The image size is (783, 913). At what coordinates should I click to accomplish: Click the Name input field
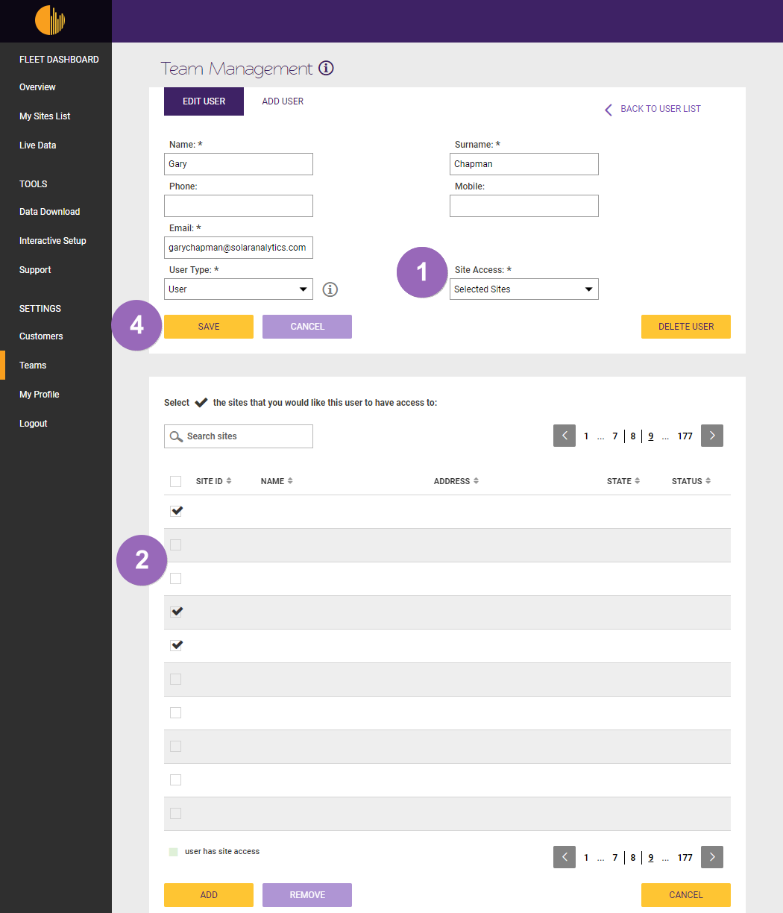(x=239, y=164)
